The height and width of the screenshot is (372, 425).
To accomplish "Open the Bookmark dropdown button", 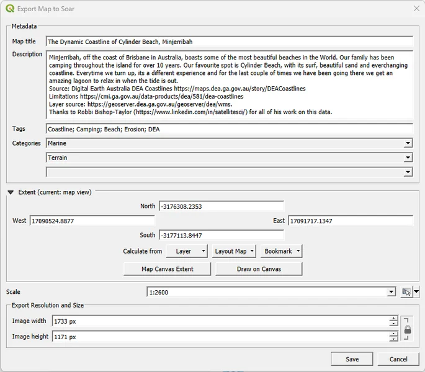I will [281, 251].
